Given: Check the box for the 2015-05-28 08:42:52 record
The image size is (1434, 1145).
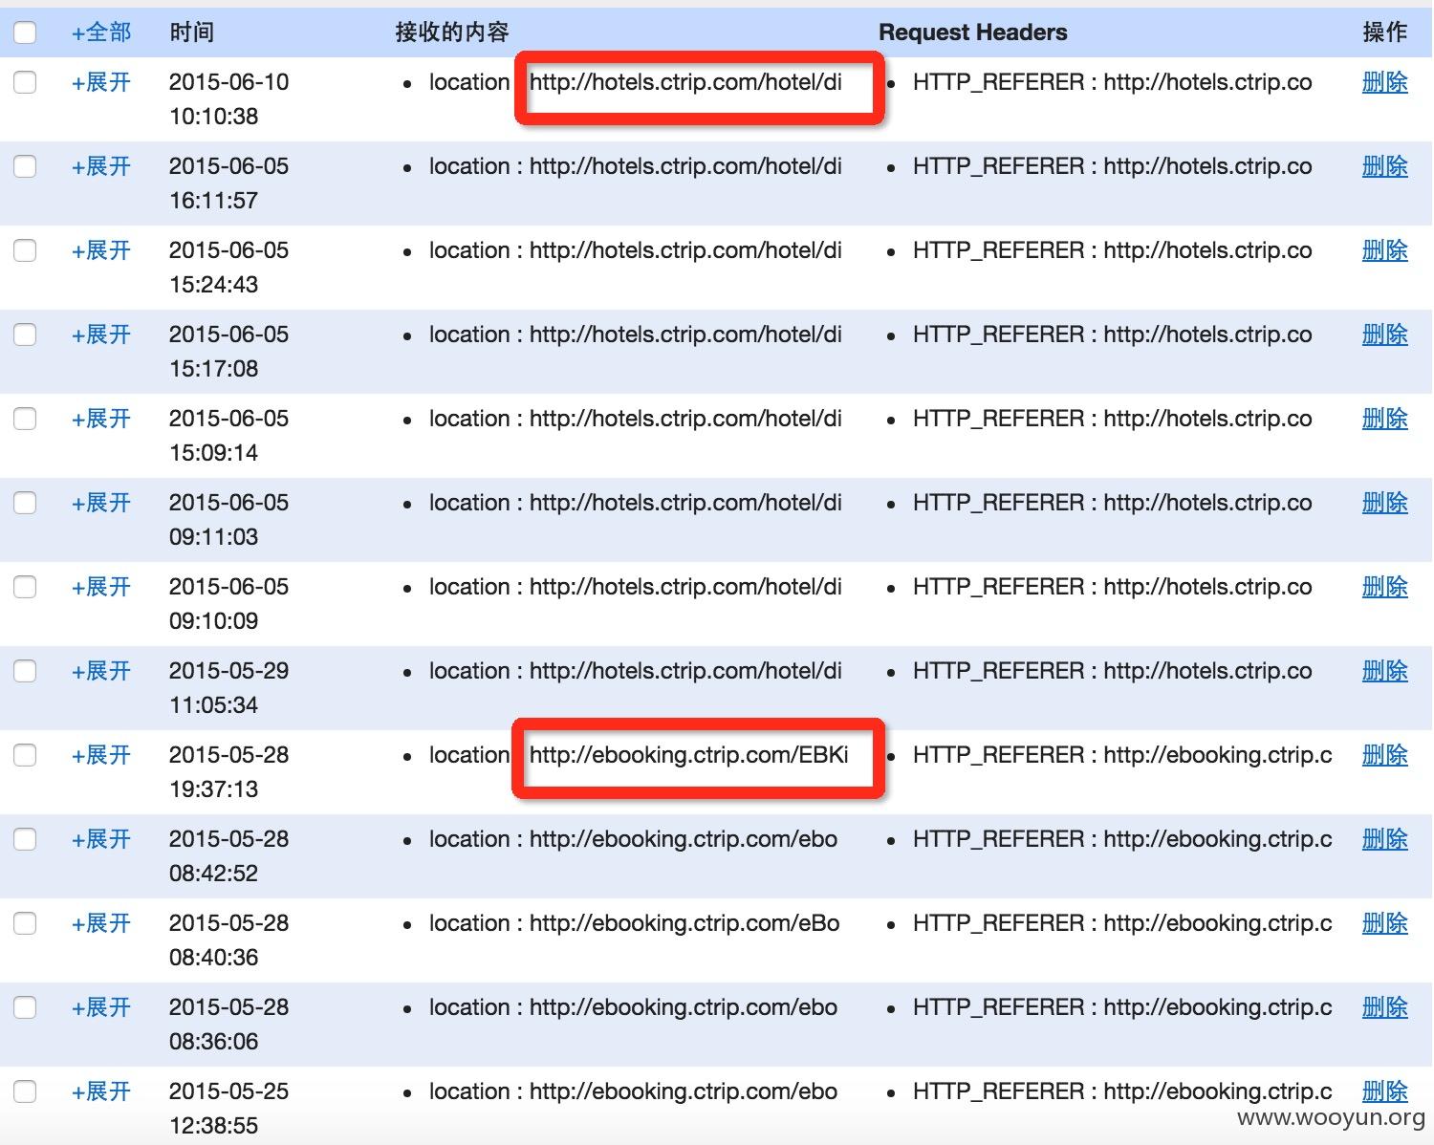Looking at the screenshot, I should (x=25, y=839).
